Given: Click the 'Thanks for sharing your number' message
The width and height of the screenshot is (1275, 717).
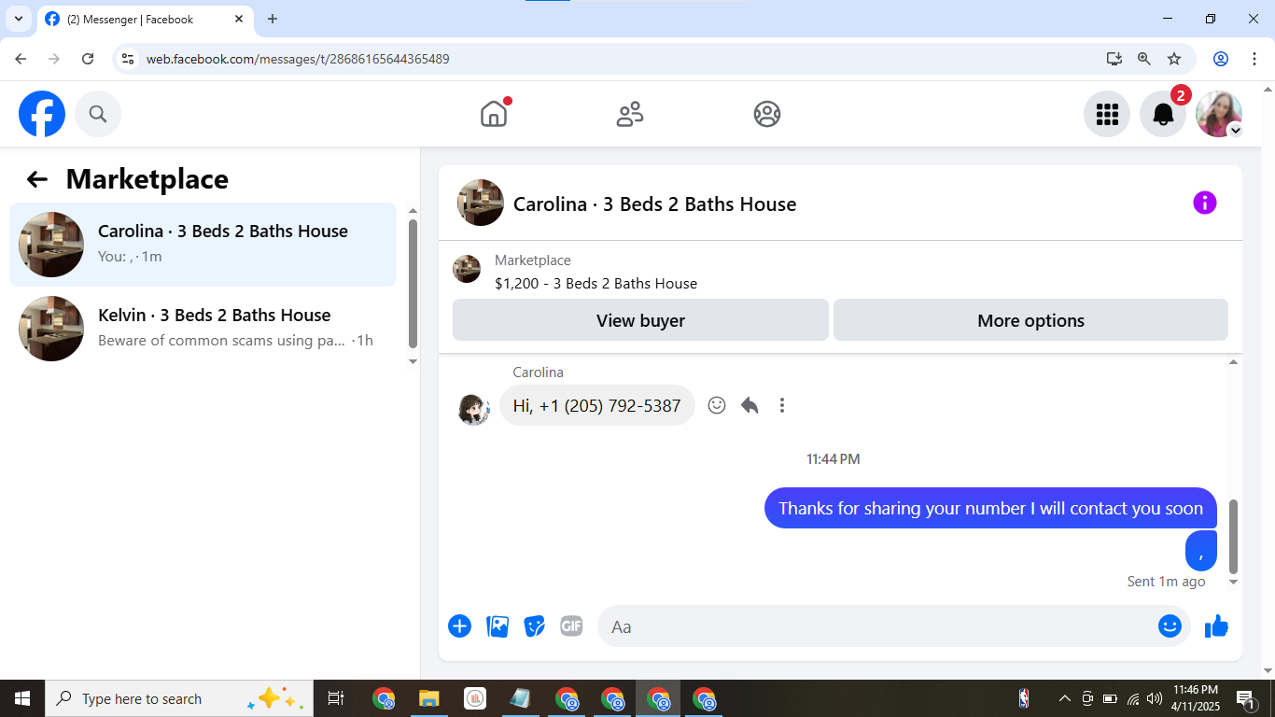Looking at the screenshot, I should tap(990, 508).
